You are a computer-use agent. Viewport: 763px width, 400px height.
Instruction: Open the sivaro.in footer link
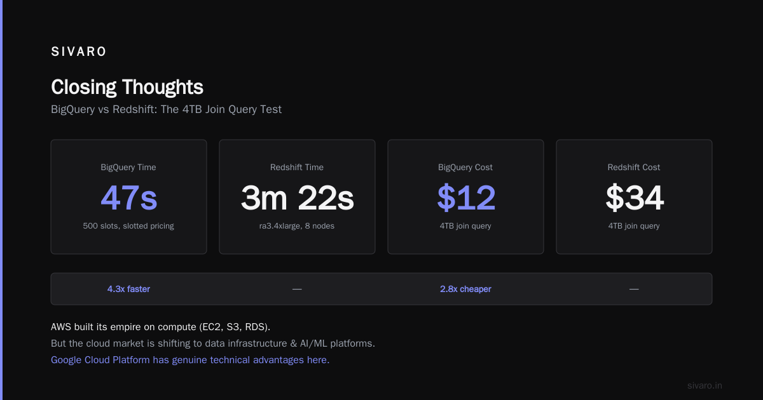coord(705,385)
